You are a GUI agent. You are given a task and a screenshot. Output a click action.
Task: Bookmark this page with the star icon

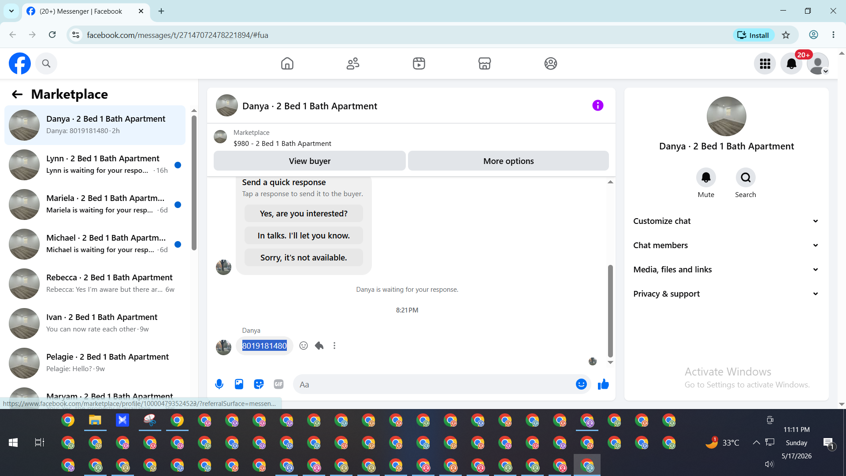tap(786, 35)
